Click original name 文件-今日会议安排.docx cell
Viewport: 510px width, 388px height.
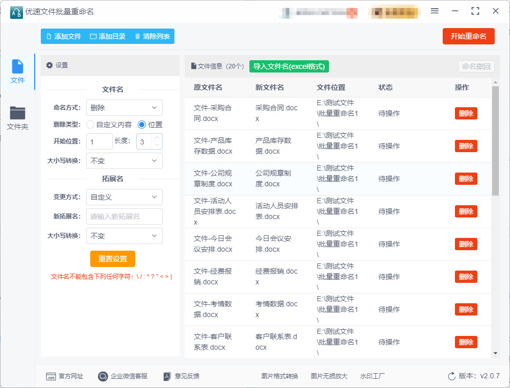click(213, 244)
